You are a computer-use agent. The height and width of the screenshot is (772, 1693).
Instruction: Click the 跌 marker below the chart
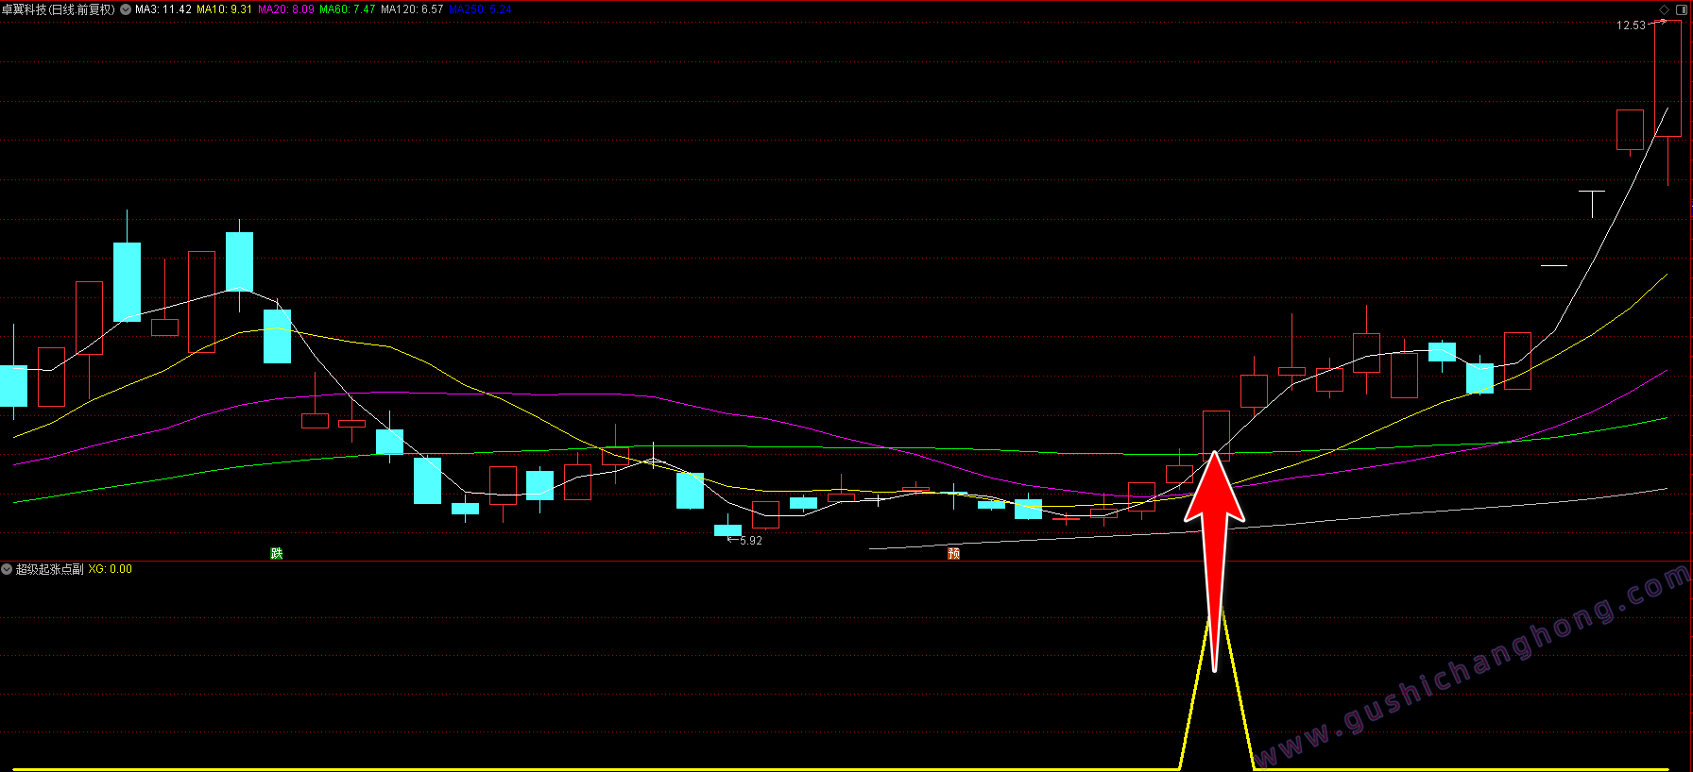point(277,553)
